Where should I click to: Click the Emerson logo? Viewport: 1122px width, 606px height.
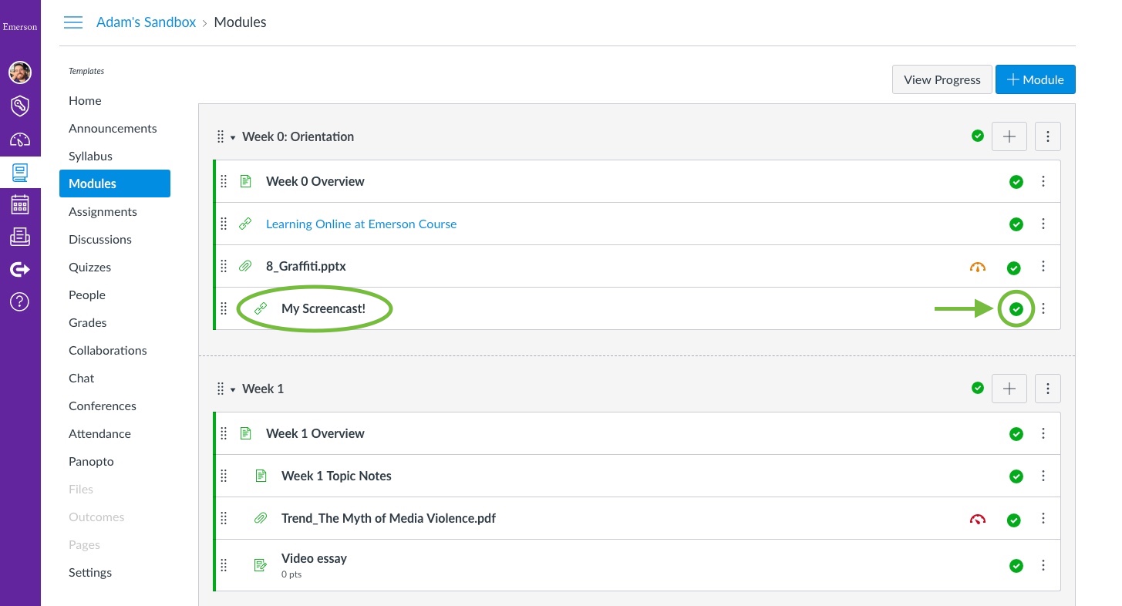[x=20, y=27]
